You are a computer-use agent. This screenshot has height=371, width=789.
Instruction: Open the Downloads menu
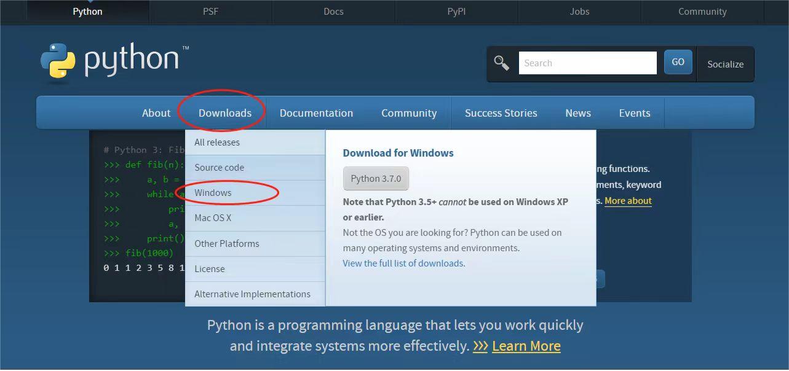point(224,113)
